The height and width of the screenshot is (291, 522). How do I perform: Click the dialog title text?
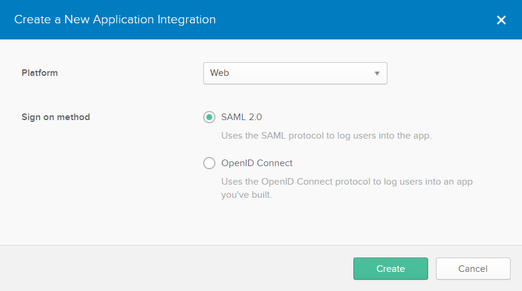tap(115, 19)
